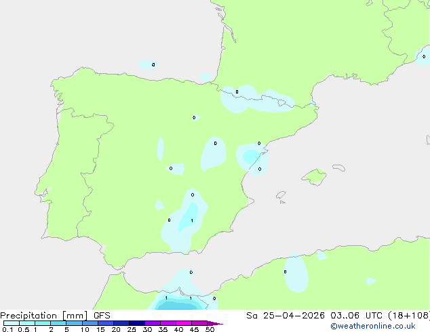Select the 20–25 mm legend swatch
Image resolution: width=430 pixels, height=332 pixels.
point(121,323)
